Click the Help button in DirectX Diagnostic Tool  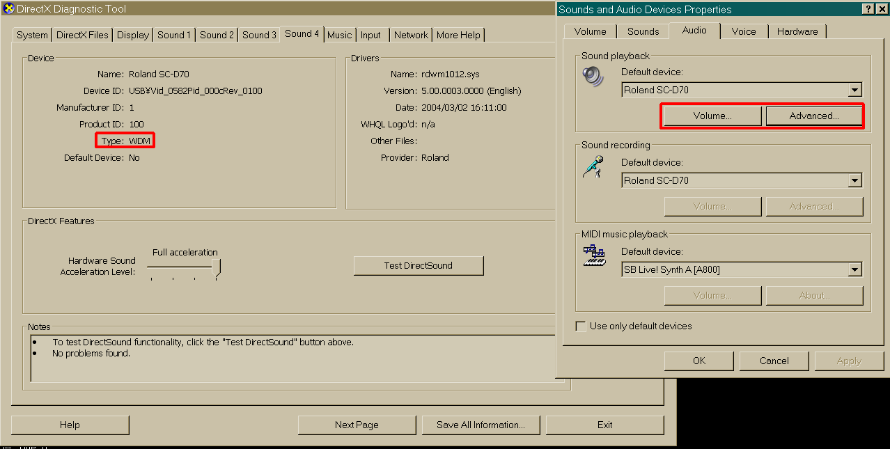(70, 425)
